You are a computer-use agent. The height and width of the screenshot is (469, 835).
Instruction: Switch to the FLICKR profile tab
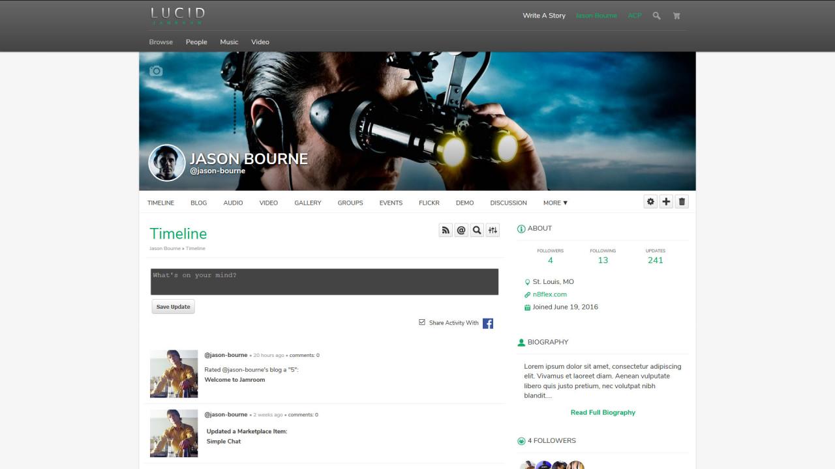pyautogui.click(x=429, y=203)
